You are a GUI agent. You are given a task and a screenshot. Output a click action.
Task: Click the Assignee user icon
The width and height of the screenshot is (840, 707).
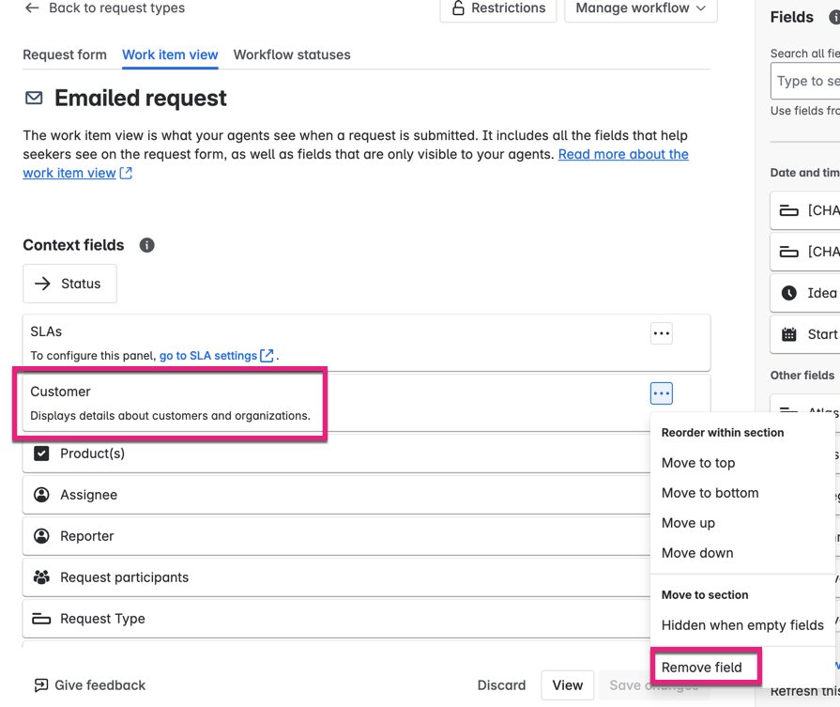tap(41, 495)
